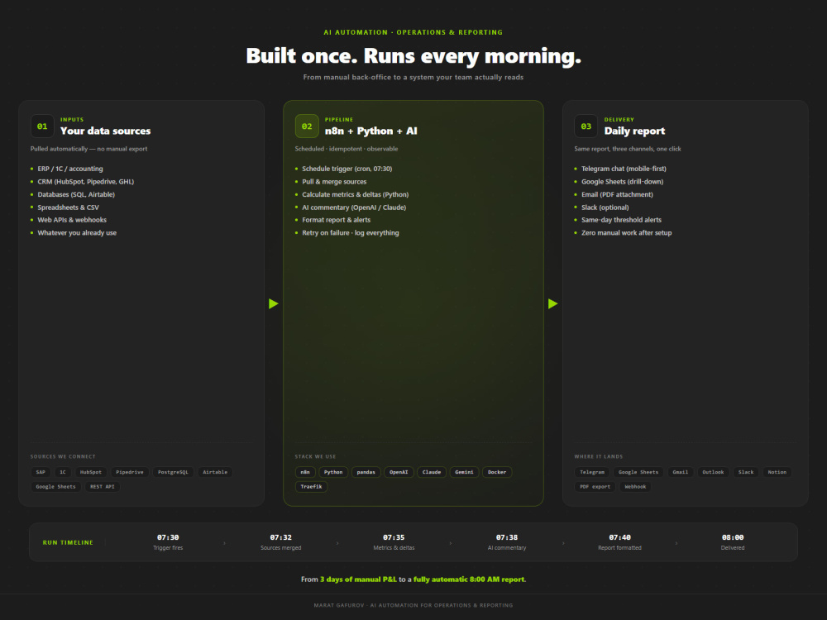Select the Gemini stack chip
This screenshot has width=827, height=620.
[x=464, y=472]
